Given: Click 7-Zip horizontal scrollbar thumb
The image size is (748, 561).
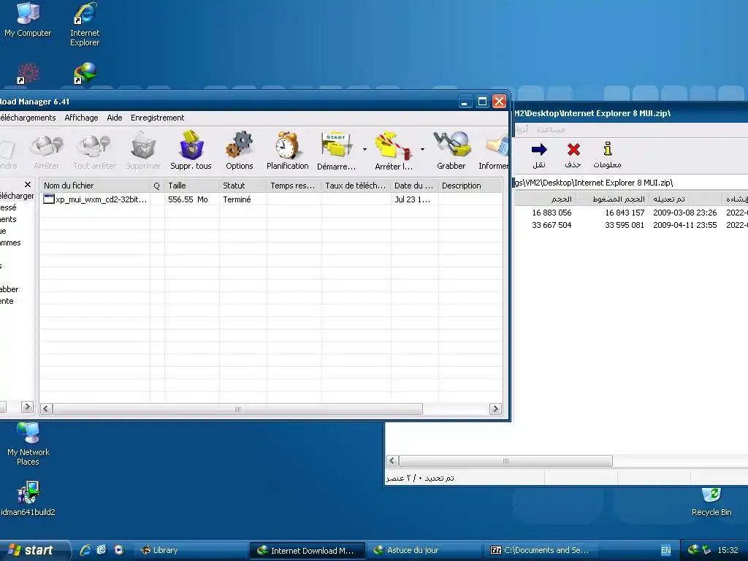Looking at the screenshot, I should pos(505,461).
